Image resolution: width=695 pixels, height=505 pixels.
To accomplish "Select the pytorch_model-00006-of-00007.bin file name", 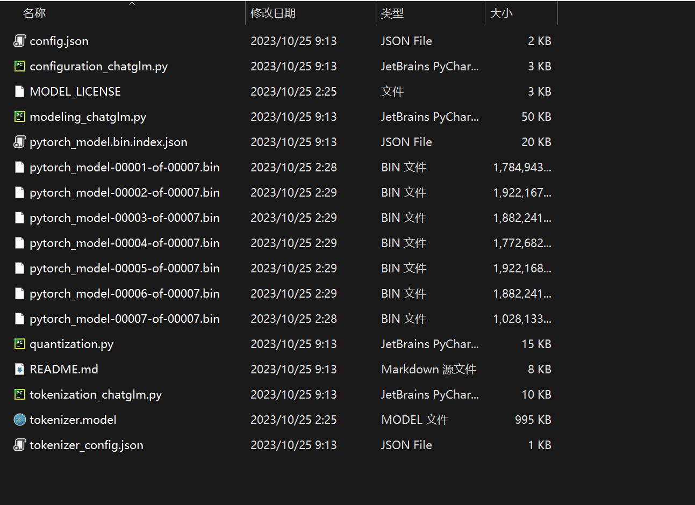I will [x=125, y=293].
